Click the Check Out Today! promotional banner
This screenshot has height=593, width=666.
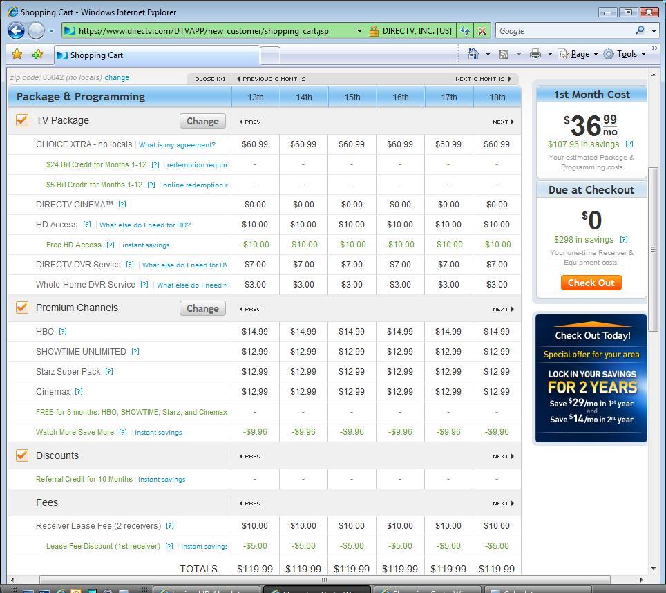591,379
